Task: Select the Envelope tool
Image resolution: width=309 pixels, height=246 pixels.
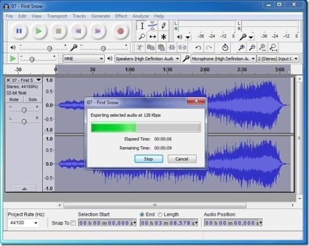Action: click(152, 26)
